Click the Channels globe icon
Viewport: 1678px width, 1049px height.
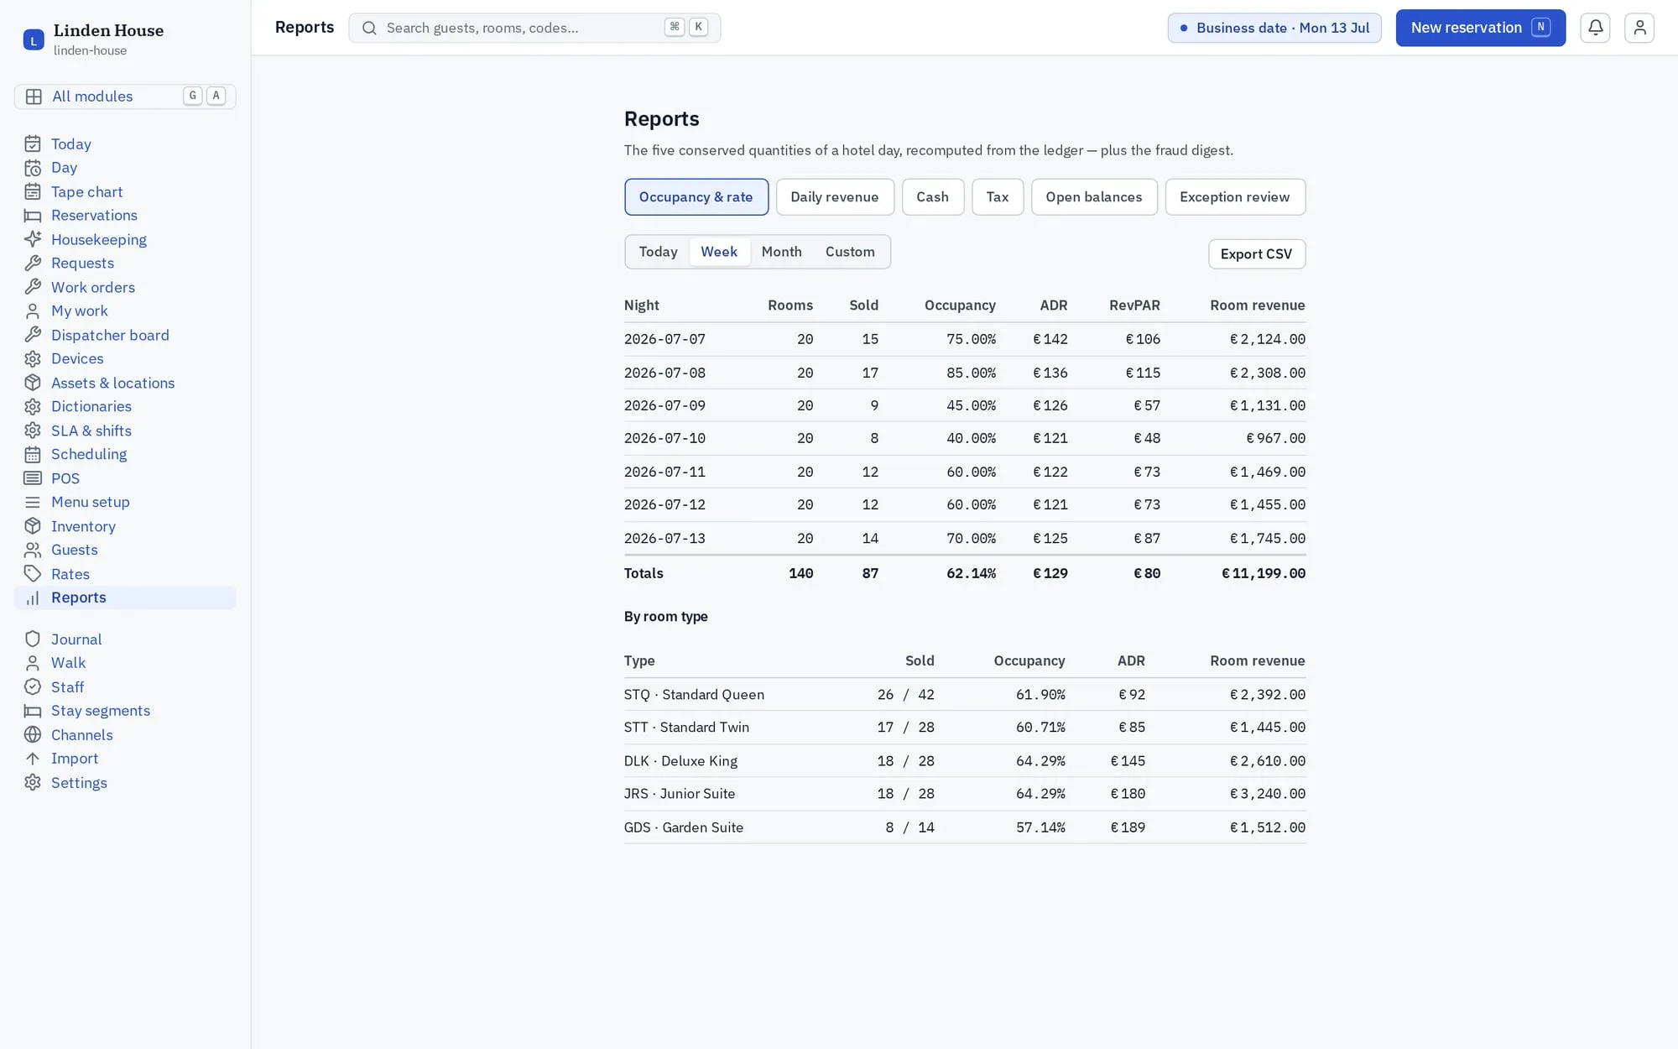[33, 736]
